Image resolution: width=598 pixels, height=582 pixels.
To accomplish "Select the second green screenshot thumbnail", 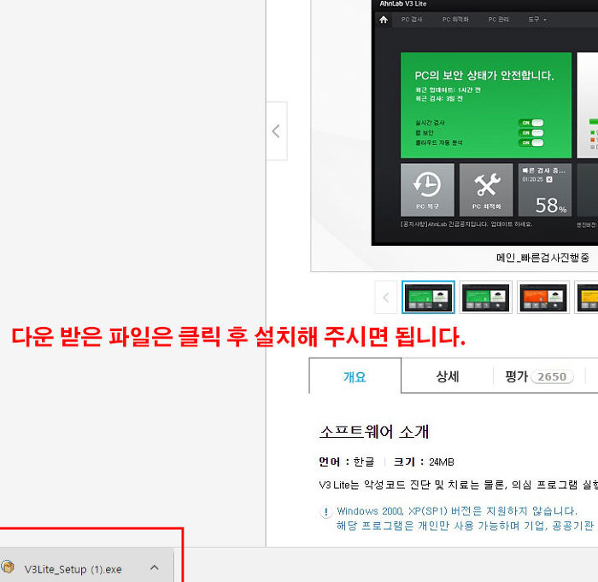I will click(485, 297).
